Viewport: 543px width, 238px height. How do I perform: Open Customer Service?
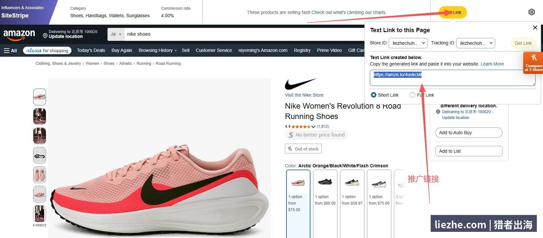[214, 51]
